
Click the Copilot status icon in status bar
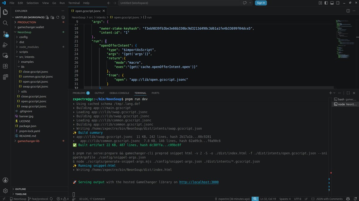coord(348,199)
